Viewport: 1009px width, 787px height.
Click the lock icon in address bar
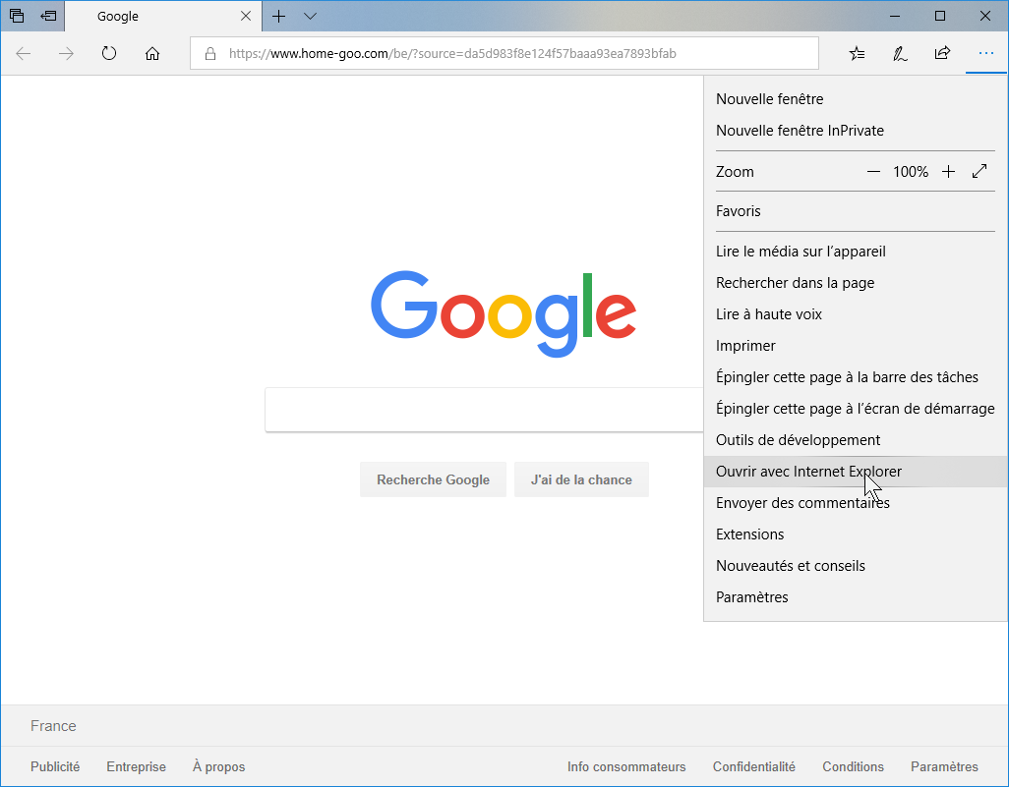point(210,53)
